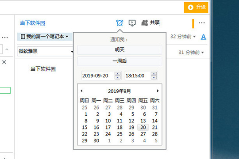Increase the date with the up arrow
Viewport: 239px width, 159px height.
click(x=118, y=74)
